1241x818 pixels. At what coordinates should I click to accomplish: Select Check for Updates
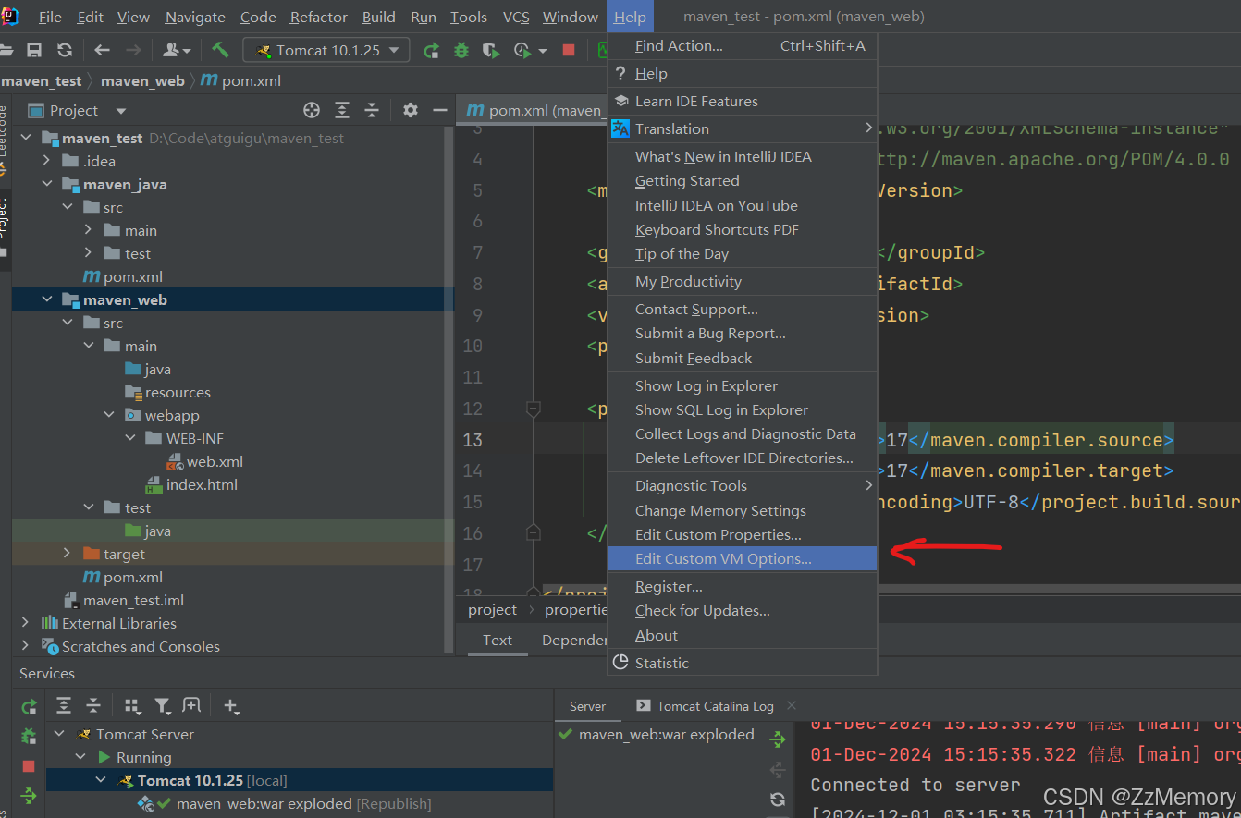tap(742, 610)
